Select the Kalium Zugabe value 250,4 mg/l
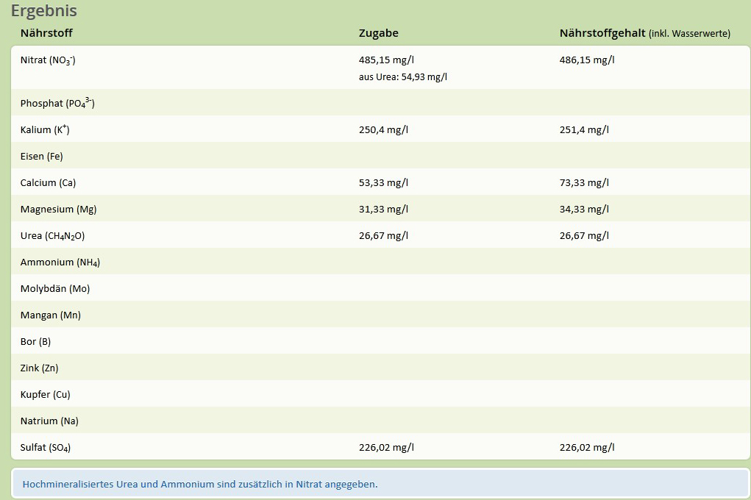Screen dimensions: 751x500 (383, 130)
